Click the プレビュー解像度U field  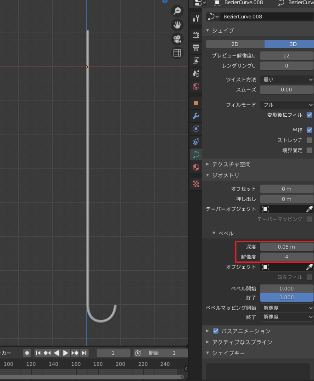pos(287,56)
